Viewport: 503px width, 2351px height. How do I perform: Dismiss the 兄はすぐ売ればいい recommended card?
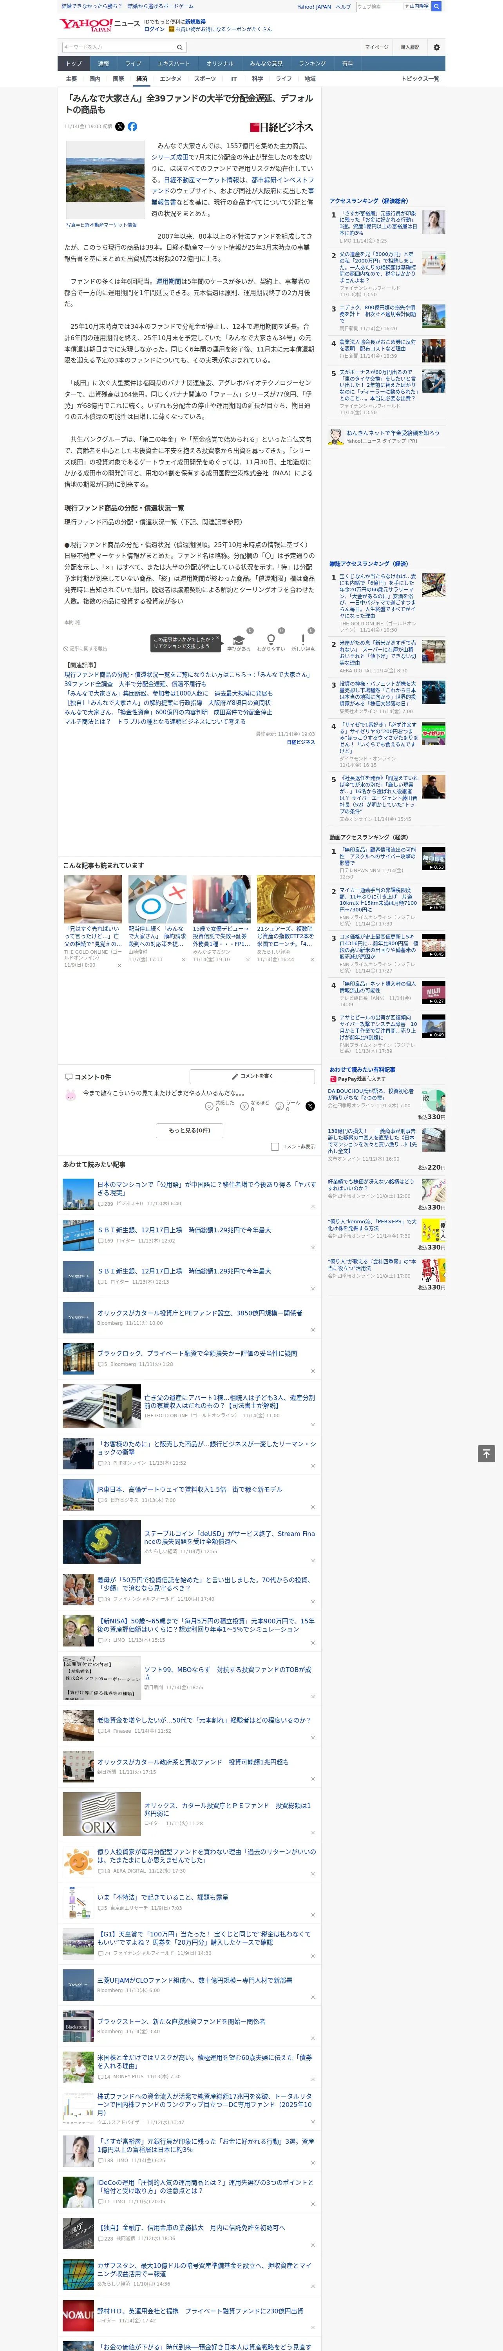[119, 965]
